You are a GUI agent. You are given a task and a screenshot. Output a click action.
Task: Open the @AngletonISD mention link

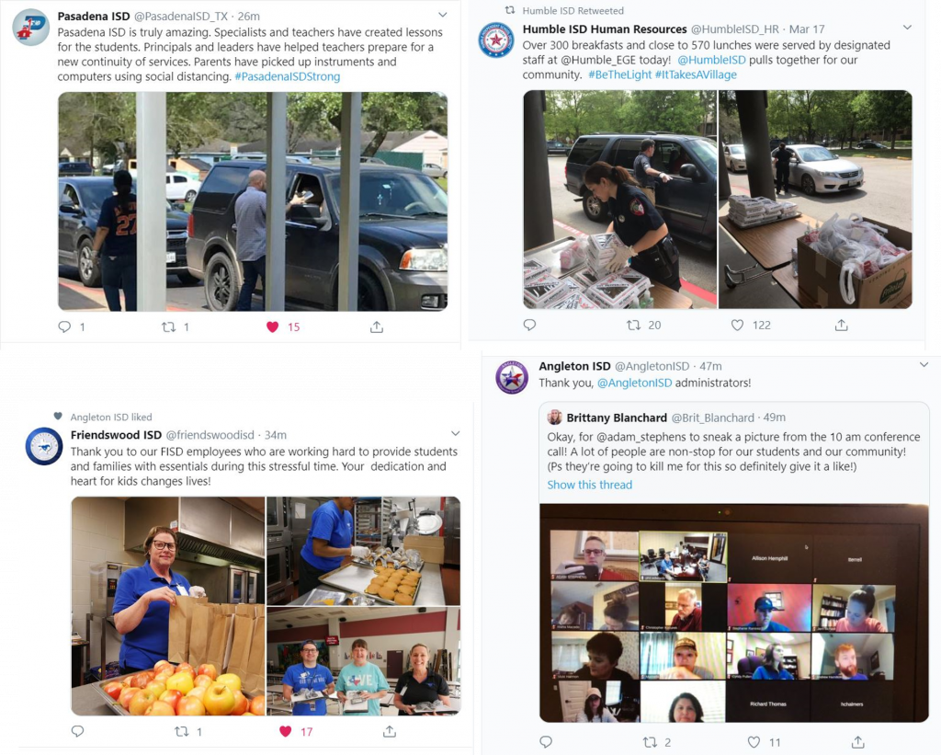click(634, 383)
